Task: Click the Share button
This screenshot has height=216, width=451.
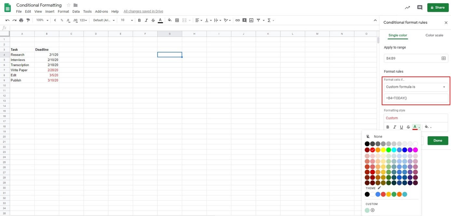Action: (x=437, y=7)
